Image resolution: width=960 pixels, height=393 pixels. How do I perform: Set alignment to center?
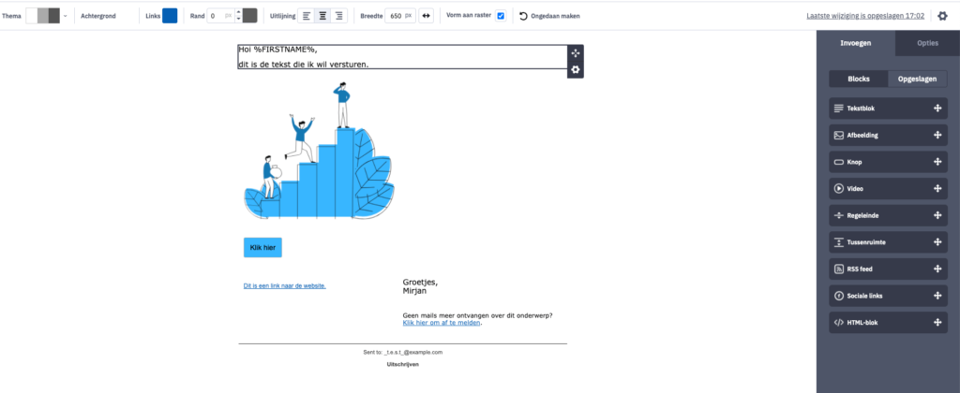point(322,16)
